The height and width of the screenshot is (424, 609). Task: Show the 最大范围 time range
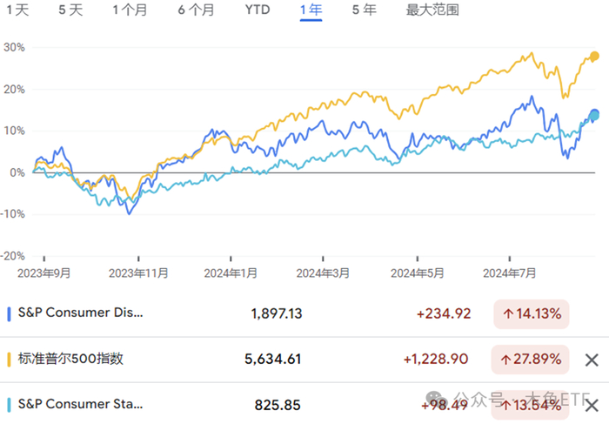[x=432, y=11]
